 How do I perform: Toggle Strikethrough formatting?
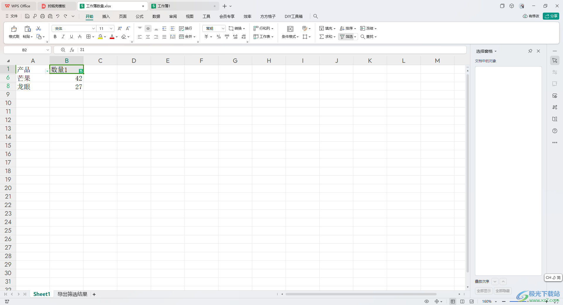click(79, 37)
